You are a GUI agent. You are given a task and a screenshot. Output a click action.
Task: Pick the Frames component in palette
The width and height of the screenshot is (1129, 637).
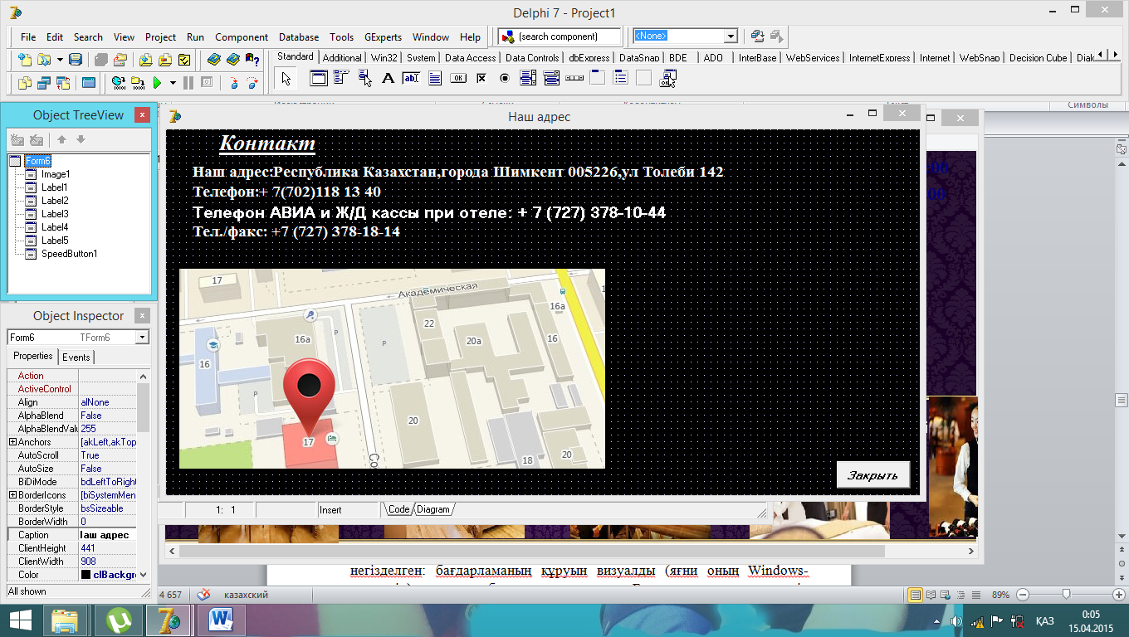[x=318, y=79]
